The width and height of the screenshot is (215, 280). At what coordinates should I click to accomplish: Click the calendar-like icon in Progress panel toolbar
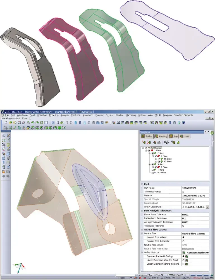point(159,142)
